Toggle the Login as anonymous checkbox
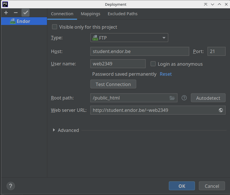The width and height of the screenshot is (230, 195). pyautogui.click(x=153, y=64)
